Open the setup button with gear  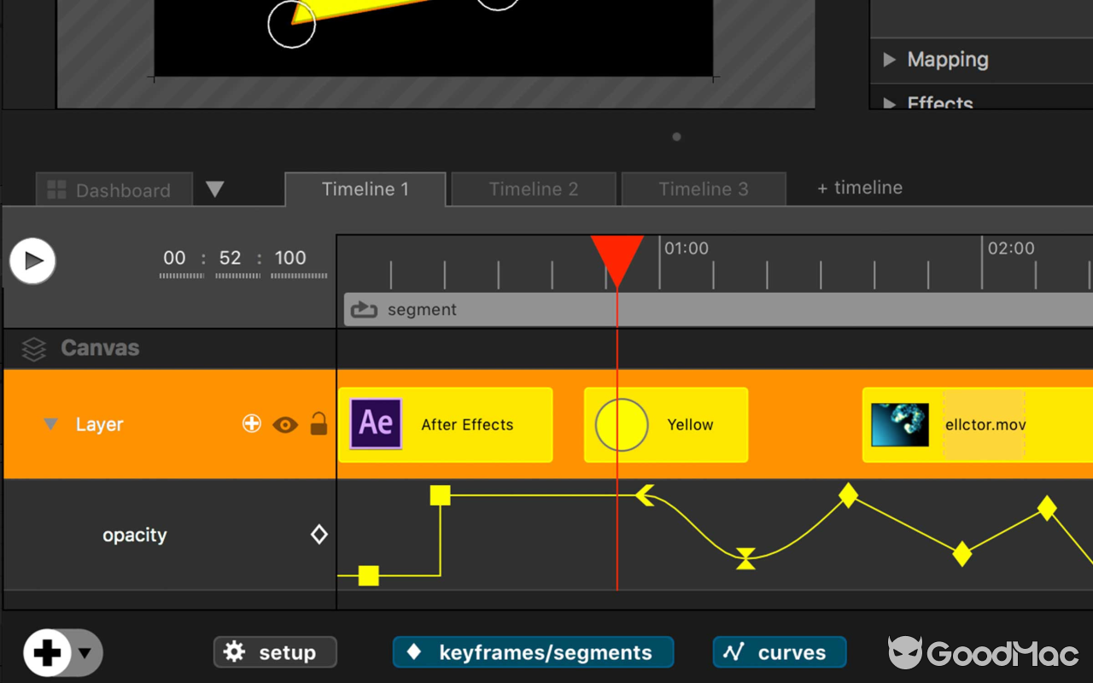click(275, 652)
